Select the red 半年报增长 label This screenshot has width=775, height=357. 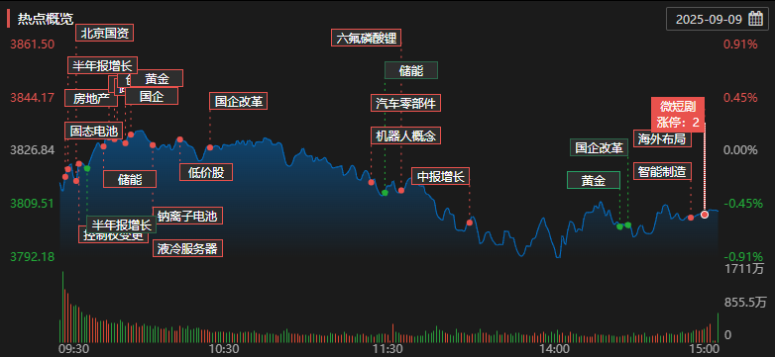click(x=102, y=65)
